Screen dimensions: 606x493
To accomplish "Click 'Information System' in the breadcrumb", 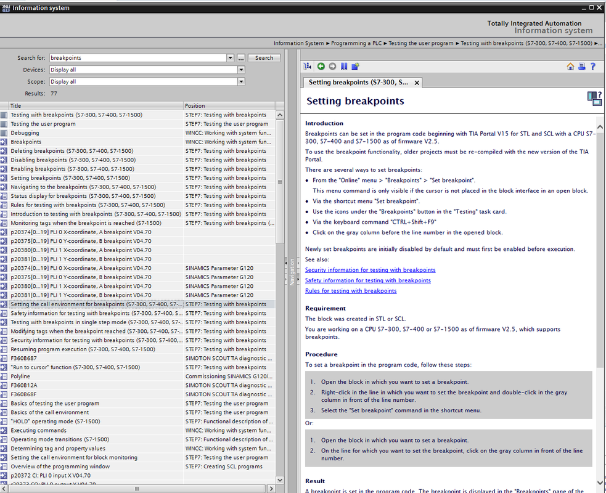I will [x=299, y=43].
